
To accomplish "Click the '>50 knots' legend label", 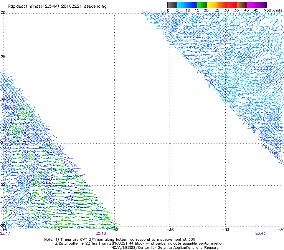I will (x=273, y=10).
